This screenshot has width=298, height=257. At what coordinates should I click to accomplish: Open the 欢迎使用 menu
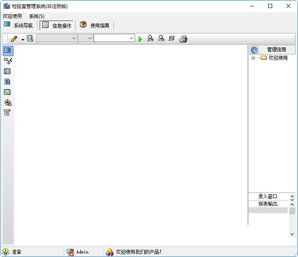pyautogui.click(x=12, y=16)
